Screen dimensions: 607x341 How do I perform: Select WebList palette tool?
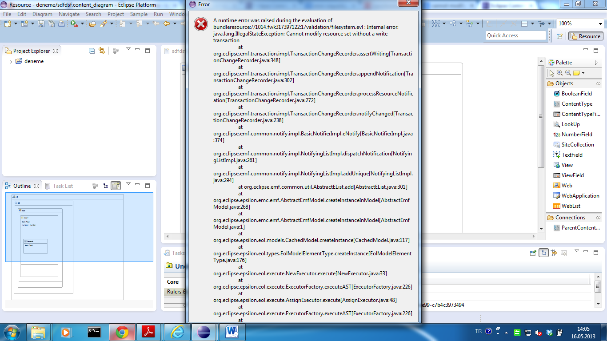567,206
